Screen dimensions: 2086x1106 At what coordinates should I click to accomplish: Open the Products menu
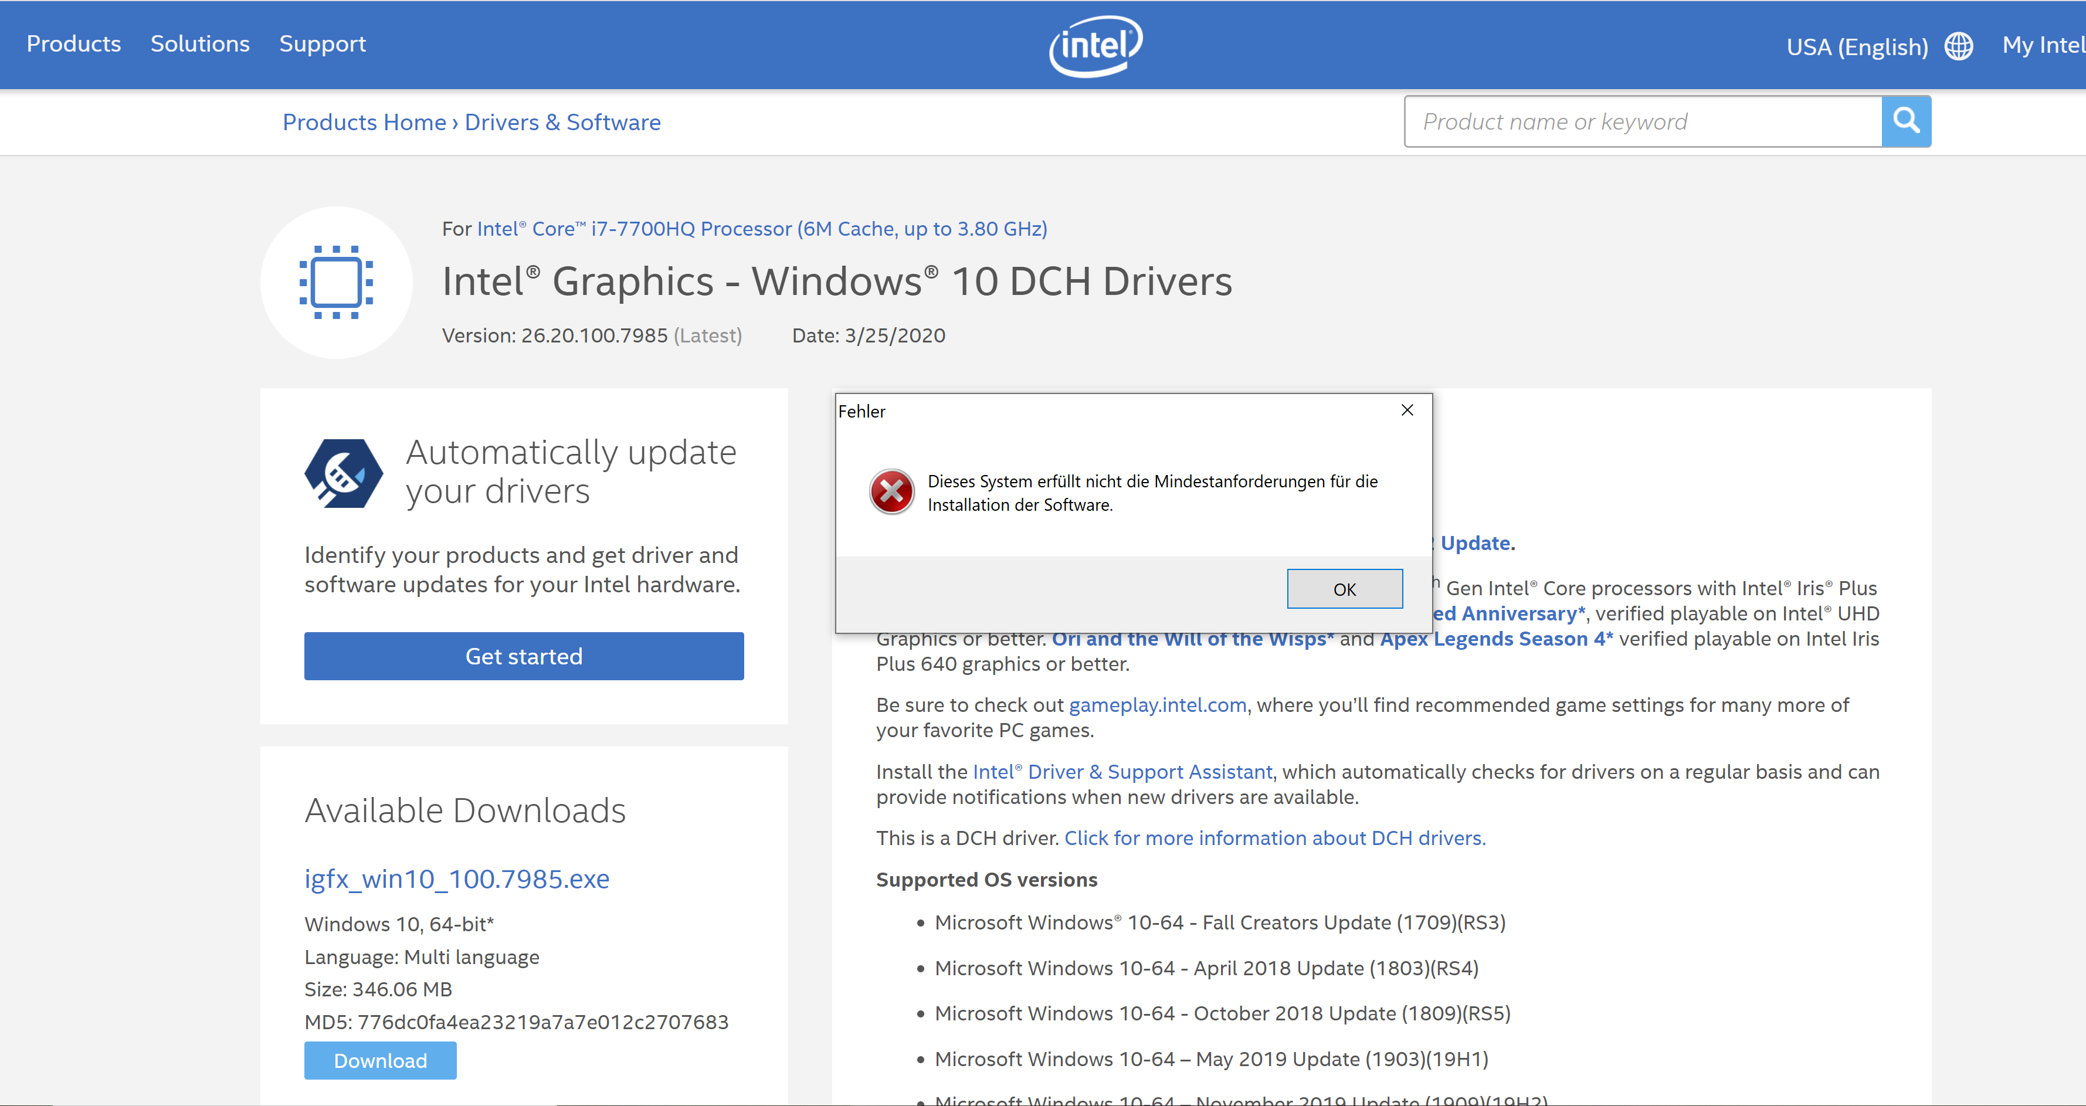click(73, 44)
